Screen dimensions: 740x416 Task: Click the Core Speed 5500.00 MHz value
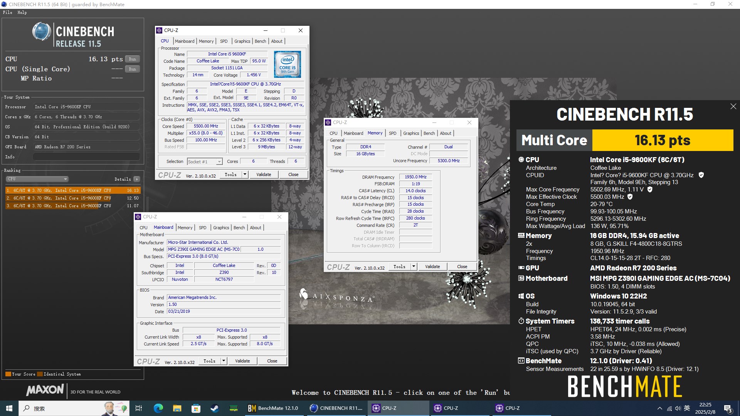[206, 126]
